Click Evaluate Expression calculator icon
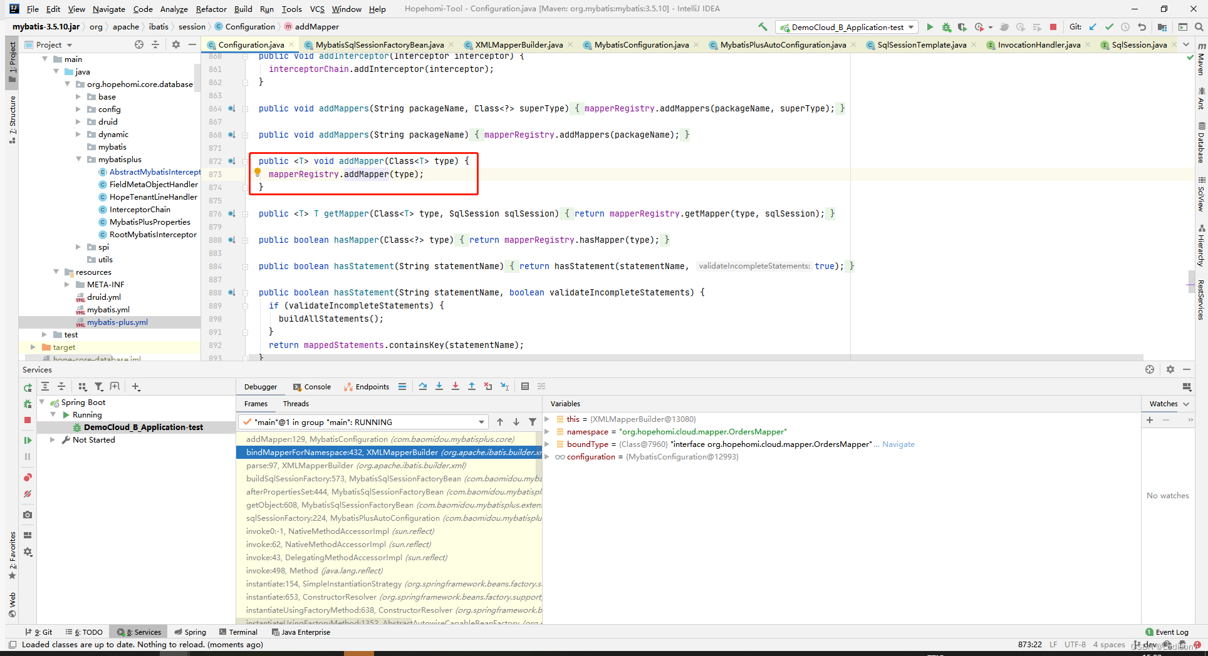 coord(525,386)
